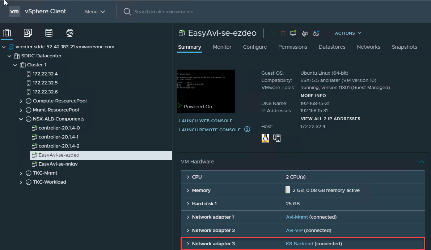The height and width of the screenshot is (250, 431).
Task: Expand the Compute-ResourcePool tree node
Action: pos(21,101)
